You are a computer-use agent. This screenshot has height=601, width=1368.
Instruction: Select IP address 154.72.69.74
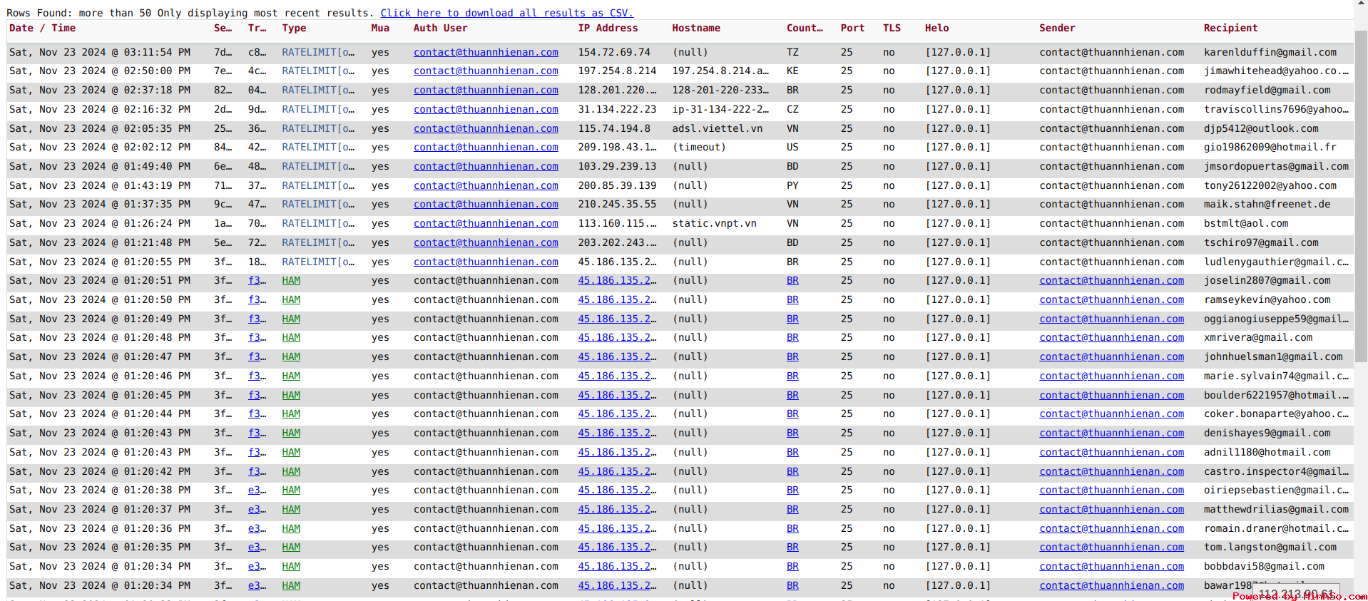(x=614, y=52)
